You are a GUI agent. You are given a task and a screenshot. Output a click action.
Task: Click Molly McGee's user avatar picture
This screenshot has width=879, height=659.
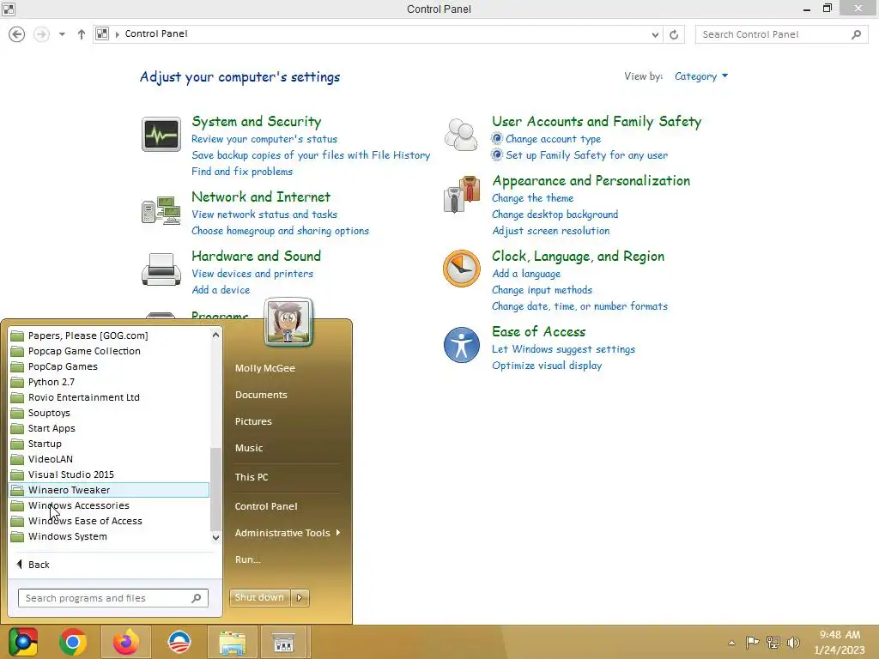click(x=288, y=322)
